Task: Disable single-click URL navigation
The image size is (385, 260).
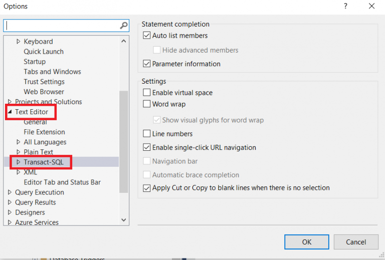Action: 146,147
